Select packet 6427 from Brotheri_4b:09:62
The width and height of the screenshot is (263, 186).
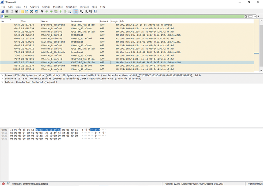pos(127,25)
